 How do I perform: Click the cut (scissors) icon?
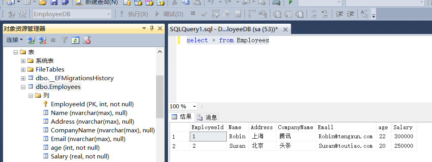(174, 2)
